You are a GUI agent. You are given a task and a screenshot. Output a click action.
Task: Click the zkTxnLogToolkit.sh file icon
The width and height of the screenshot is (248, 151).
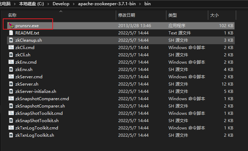11,135
